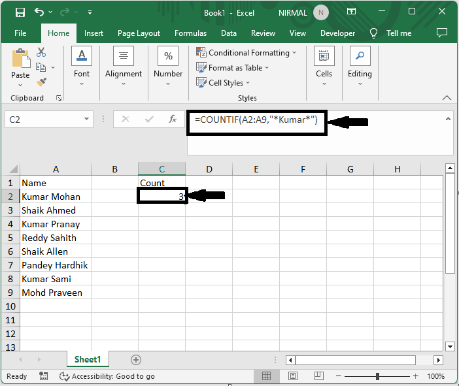This screenshot has width=459, height=386.
Task: Switch to the View tab
Action: [297, 33]
